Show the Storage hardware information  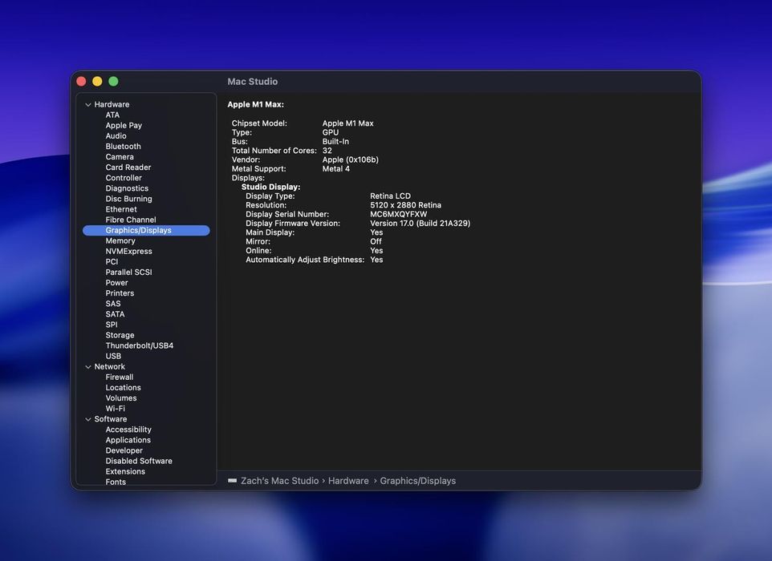(120, 335)
